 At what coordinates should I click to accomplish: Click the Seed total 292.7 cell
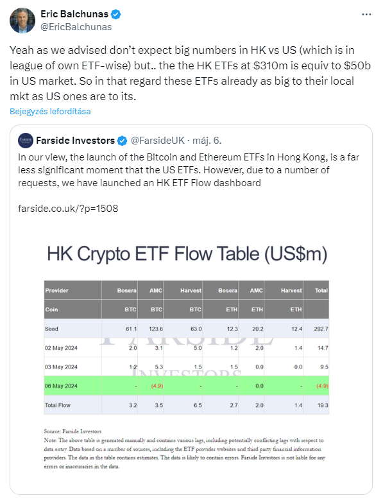coord(316,329)
